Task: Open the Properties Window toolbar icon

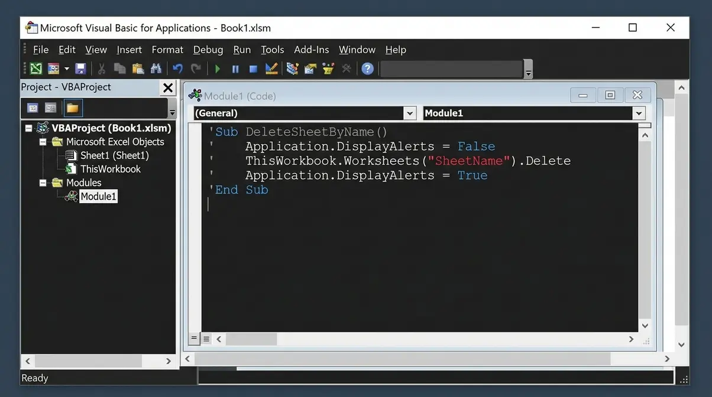Action: (310, 69)
